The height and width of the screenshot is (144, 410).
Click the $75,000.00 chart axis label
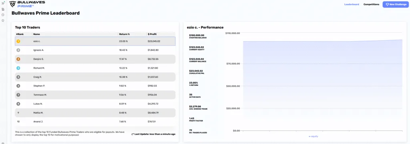click(x=233, y=63)
